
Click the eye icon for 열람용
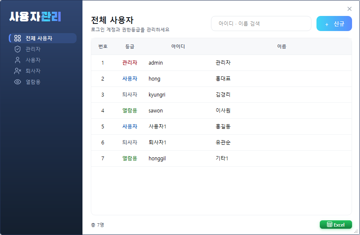point(18,82)
